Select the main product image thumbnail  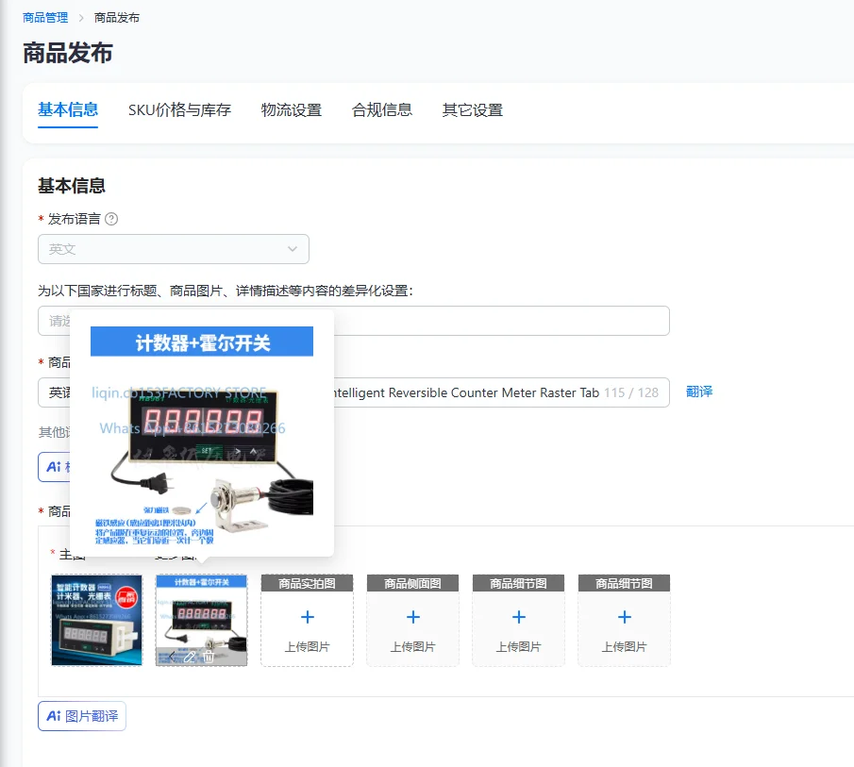96,620
